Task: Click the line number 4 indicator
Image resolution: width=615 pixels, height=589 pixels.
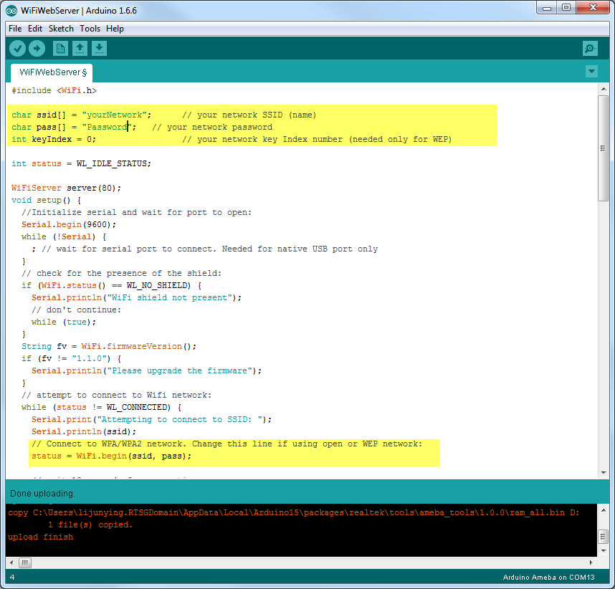Action: click(12, 578)
